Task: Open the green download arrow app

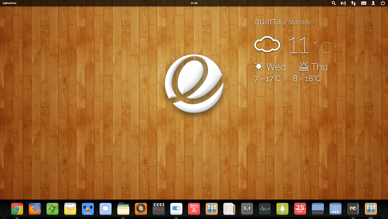Action: pyautogui.click(x=282, y=209)
